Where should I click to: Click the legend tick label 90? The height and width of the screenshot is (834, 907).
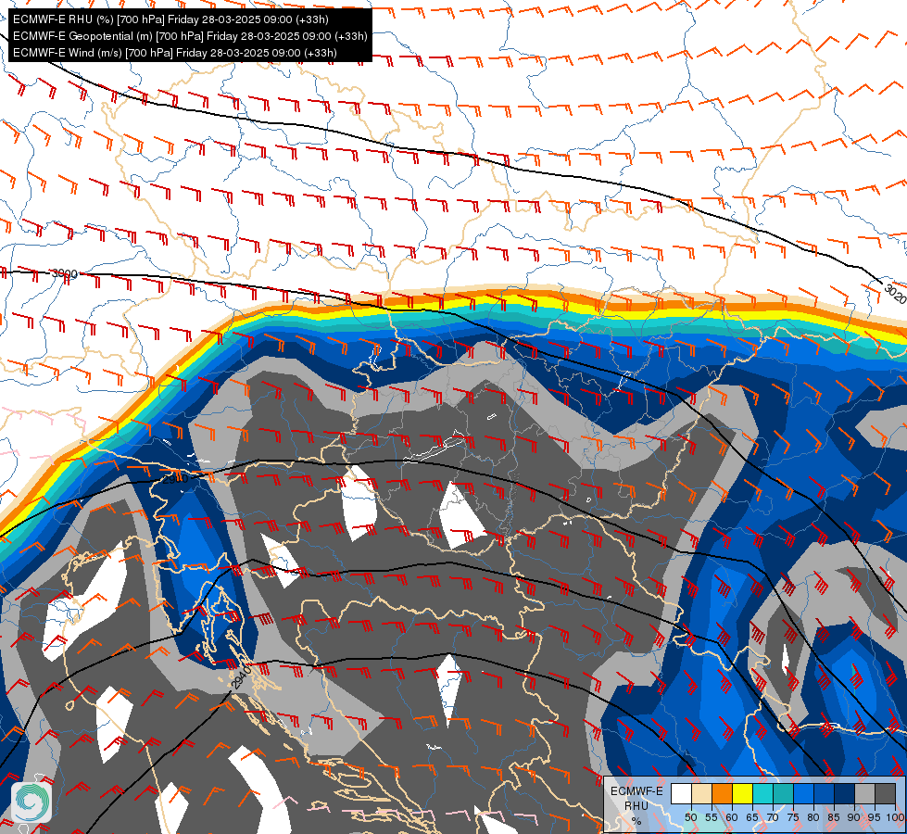pos(854,817)
